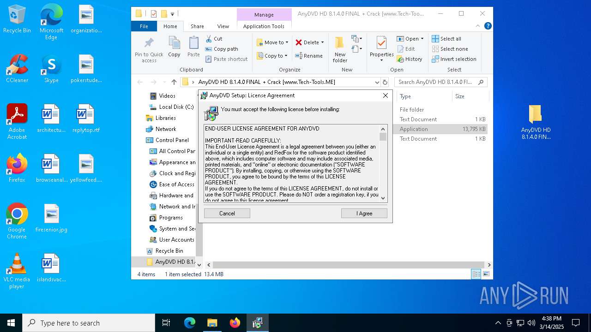Click the horizontal scrollbar in file list

click(349, 265)
